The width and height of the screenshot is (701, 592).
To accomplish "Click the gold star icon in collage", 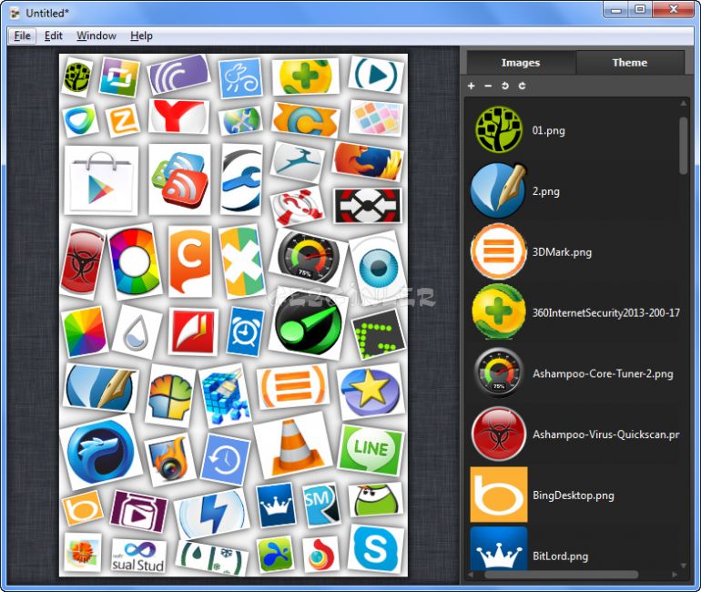I will click(x=371, y=391).
